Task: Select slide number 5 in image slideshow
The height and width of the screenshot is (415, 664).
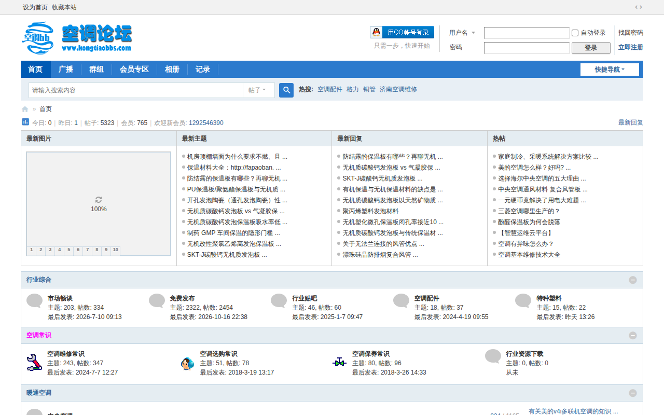Action: tap(69, 250)
